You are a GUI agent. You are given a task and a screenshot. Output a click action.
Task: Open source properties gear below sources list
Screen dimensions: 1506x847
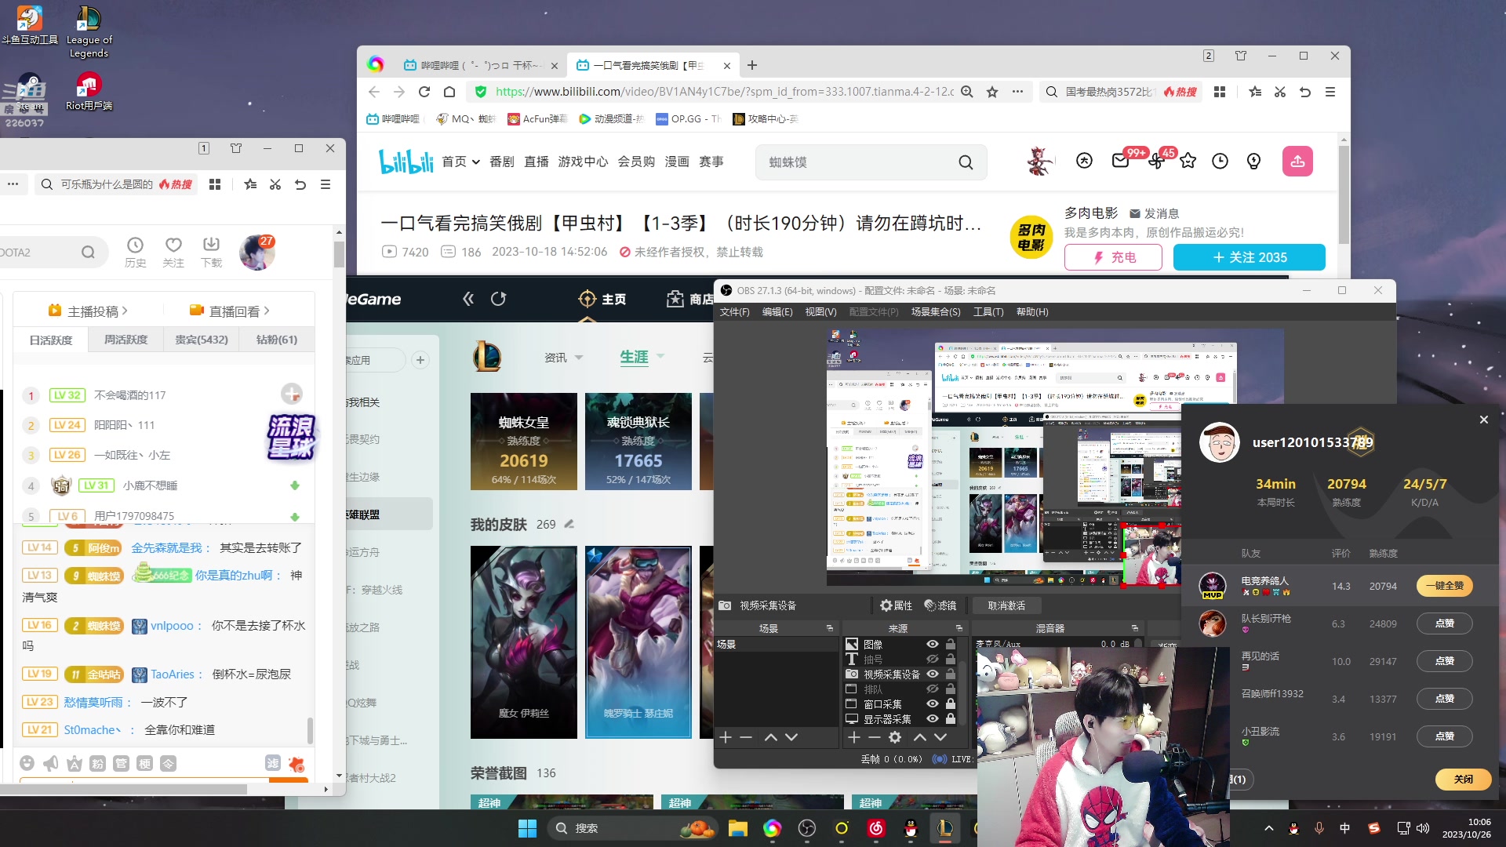895,737
